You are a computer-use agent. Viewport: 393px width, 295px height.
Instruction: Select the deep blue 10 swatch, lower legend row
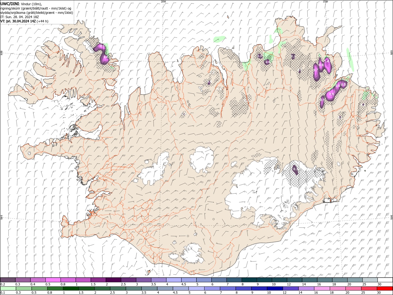(275, 289)
